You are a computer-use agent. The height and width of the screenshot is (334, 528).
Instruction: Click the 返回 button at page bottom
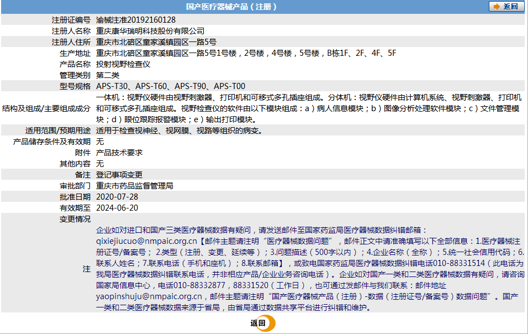click(x=262, y=323)
